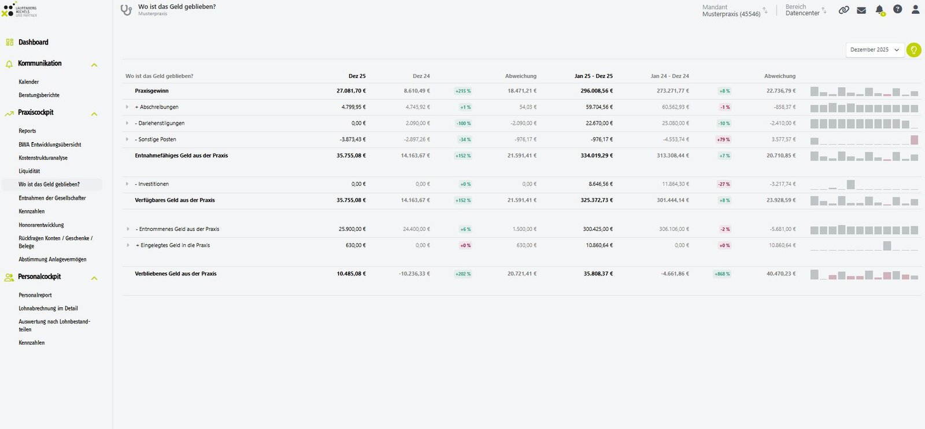Click the stethoscope icon beside page title
925x429 pixels.
pyautogui.click(x=126, y=10)
